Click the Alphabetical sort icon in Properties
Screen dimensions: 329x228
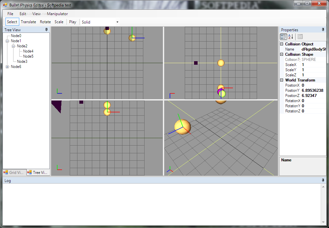[x=291, y=37]
